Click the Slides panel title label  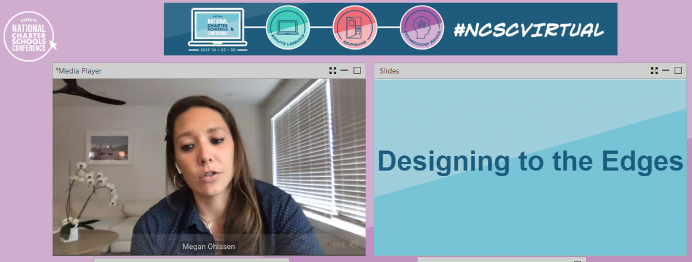tap(389, 71)
